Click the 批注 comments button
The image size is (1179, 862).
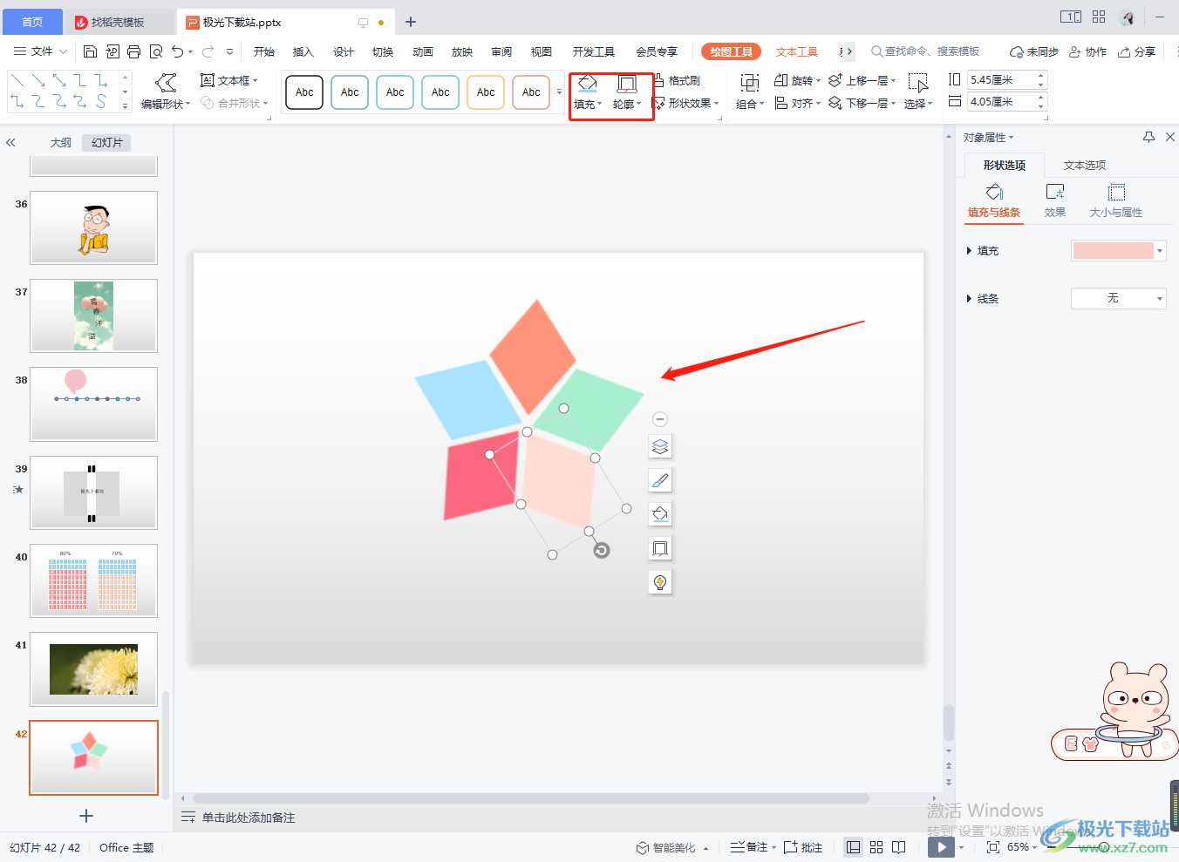tap(803, 847)
